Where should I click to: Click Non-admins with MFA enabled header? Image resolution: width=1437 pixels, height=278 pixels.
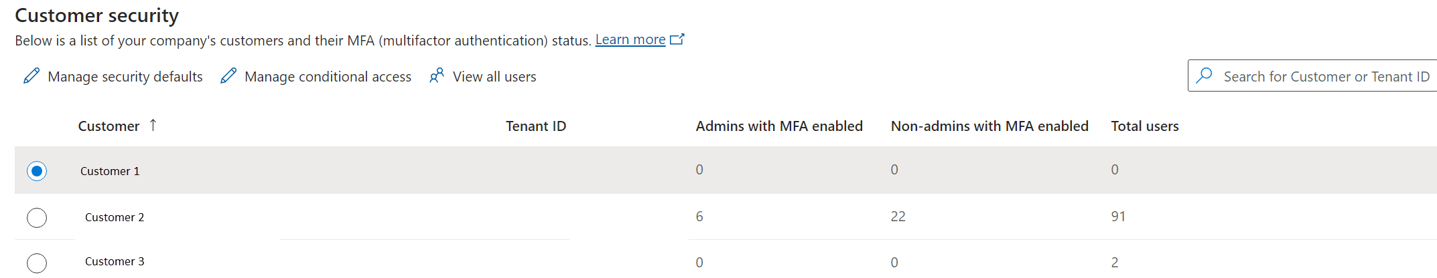click(989, 126)
